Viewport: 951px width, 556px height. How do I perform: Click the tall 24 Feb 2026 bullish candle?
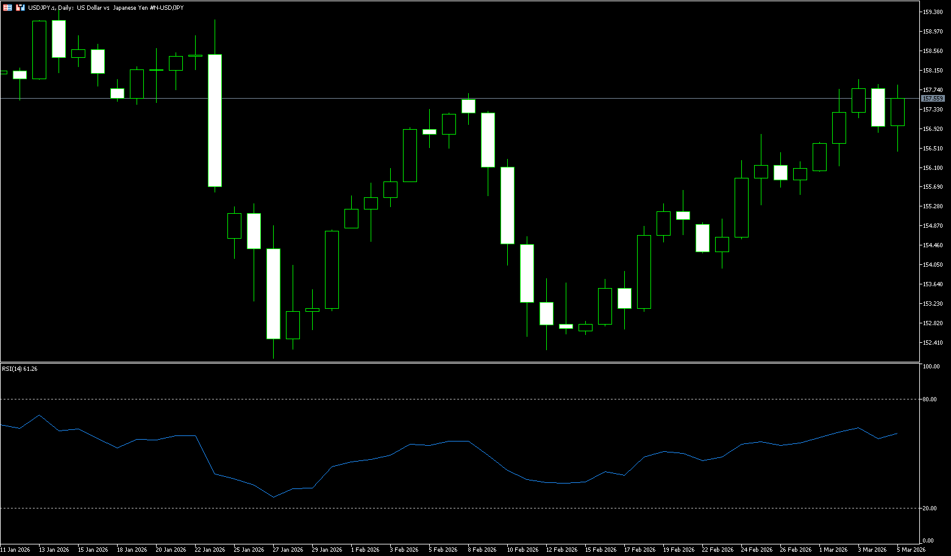[741, 207]
